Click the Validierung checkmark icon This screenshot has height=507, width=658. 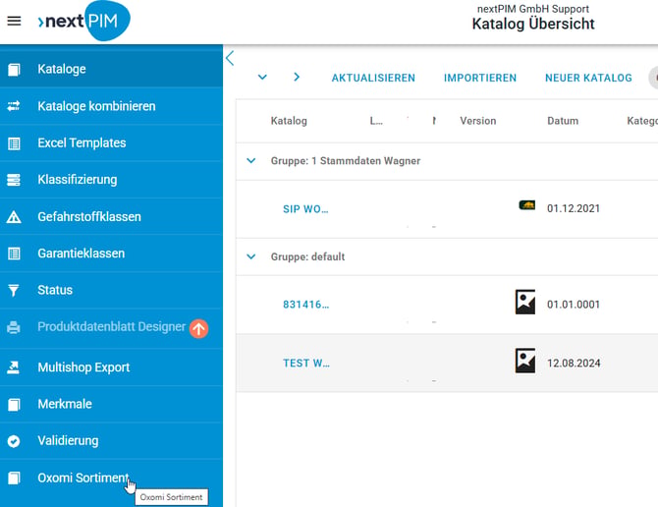[14, 441]
